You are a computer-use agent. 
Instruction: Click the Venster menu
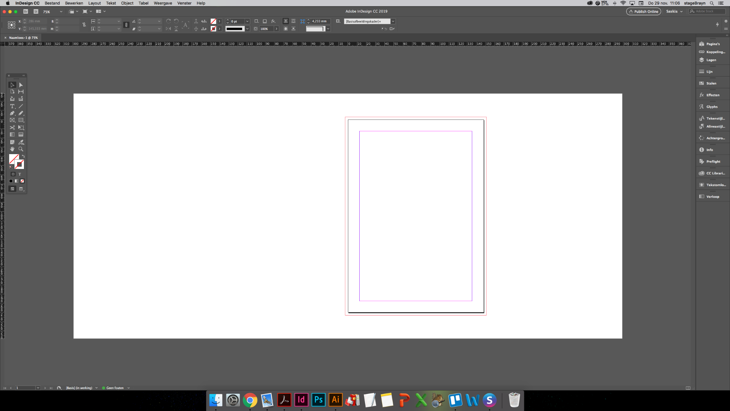coord(184,3)
